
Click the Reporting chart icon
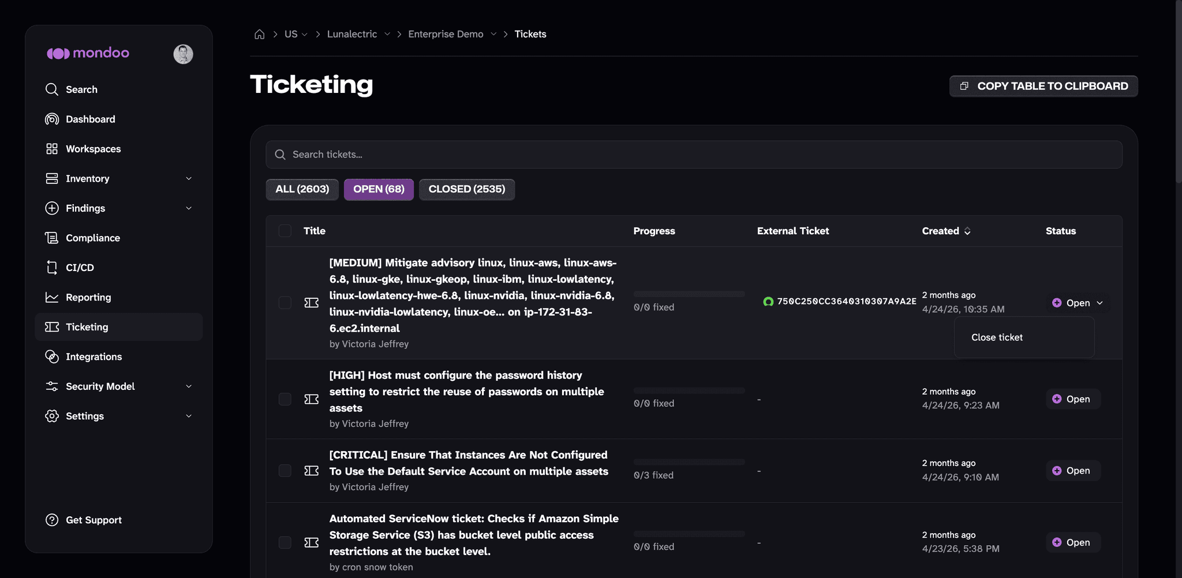(52, 297)
